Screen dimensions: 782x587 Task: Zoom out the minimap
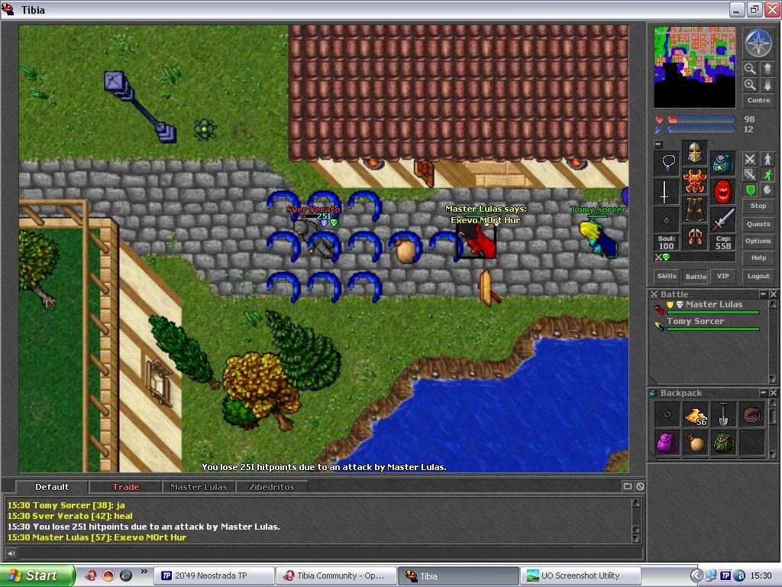pyautogui.click(x=750, y=68)
